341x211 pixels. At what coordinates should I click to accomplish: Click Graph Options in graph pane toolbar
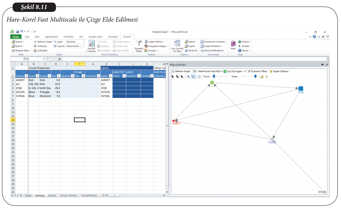279,71
